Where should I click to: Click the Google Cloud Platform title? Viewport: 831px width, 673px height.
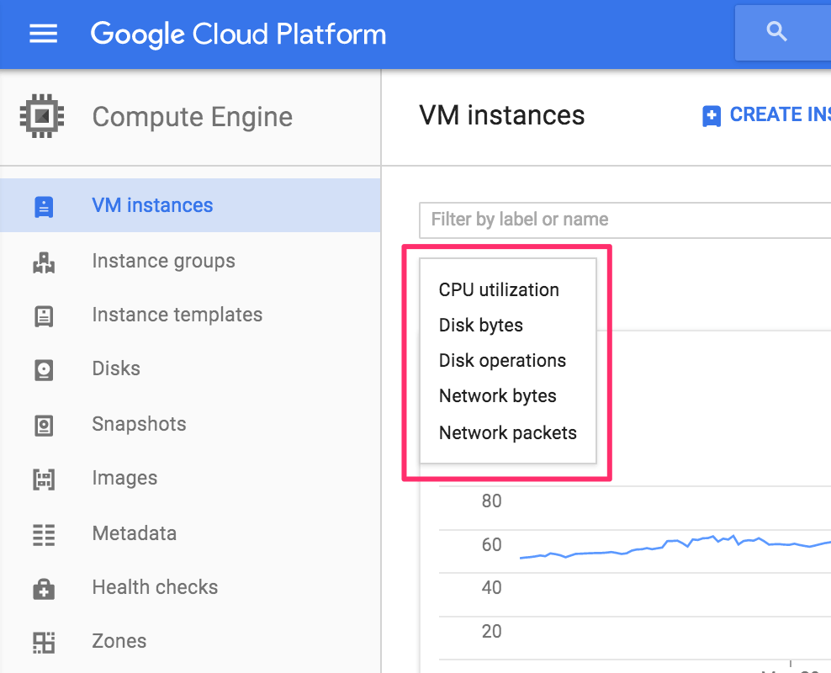(239, 34)
